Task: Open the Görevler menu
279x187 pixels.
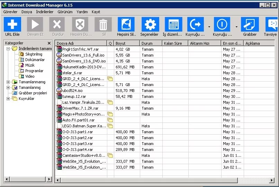Action: (10, 12)
